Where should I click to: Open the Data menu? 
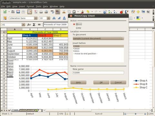click(46, 6)
